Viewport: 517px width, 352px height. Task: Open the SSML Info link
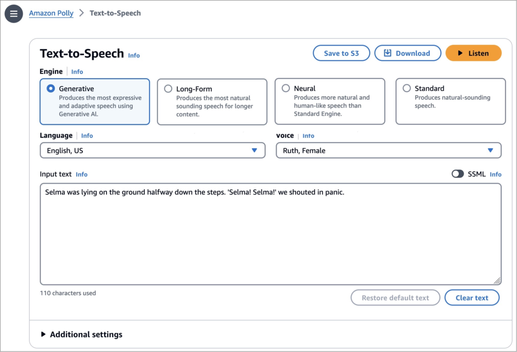tap(495, 174)
